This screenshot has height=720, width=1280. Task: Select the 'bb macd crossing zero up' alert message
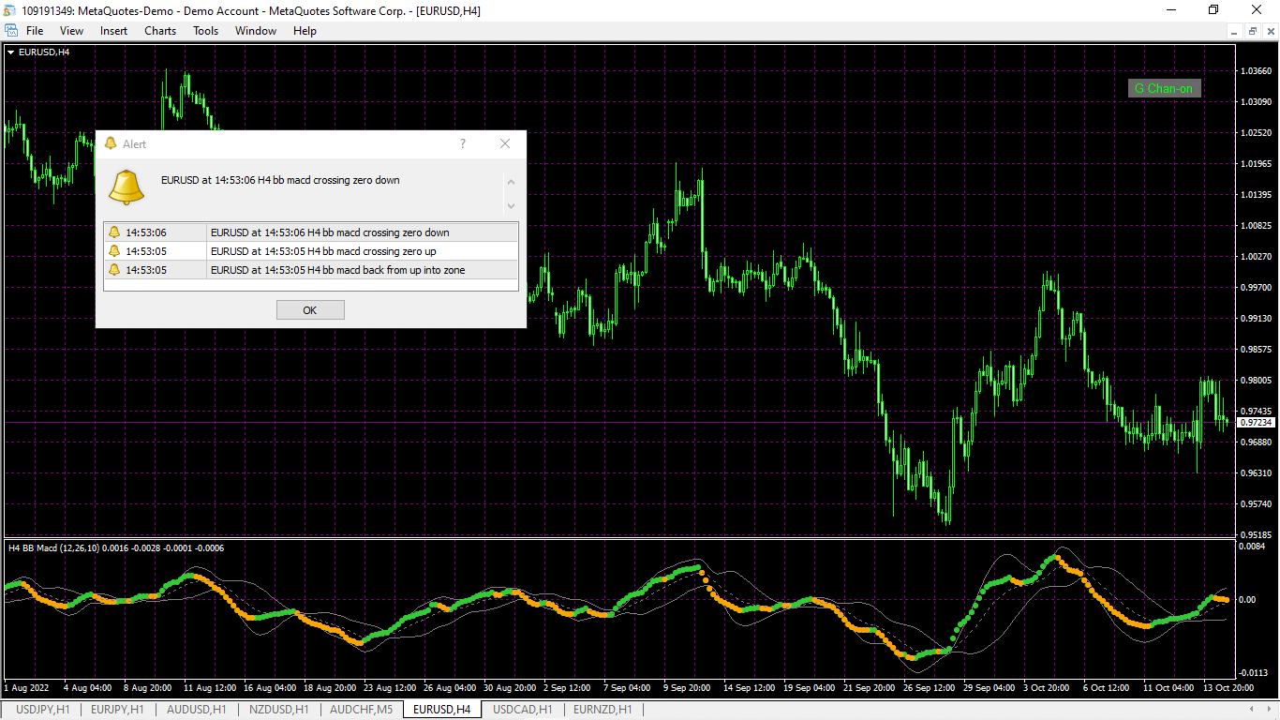click(323, 251)
